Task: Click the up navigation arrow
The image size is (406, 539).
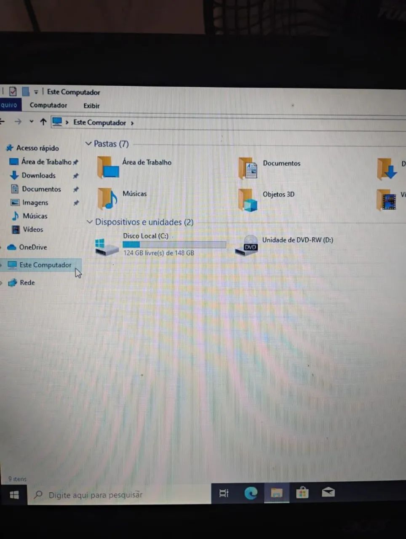Action: click(43, 122)
